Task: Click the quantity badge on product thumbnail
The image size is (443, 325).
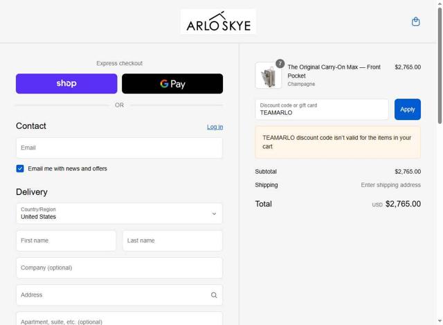Action: pos(280,63)
